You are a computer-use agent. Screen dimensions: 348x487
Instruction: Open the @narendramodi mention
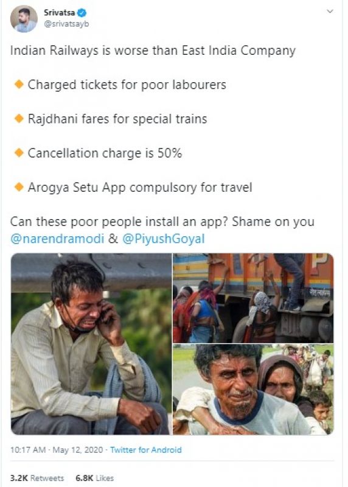click(57, 239)
